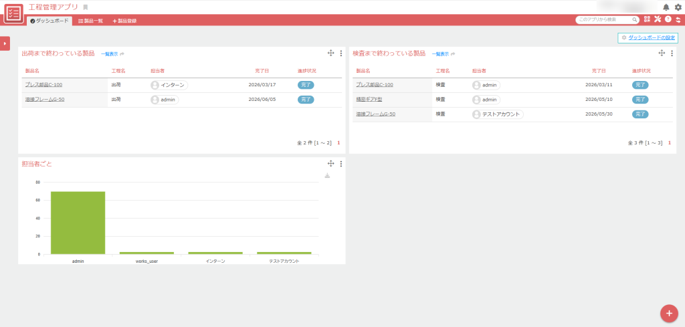Click the switch arrows icon in toolbar
The image size is (685, 327).
(x=678, y=19)
